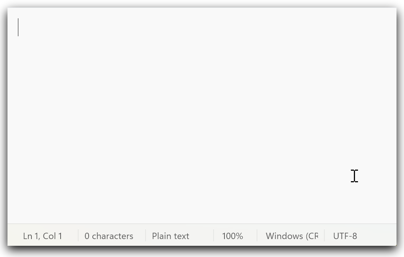Place cursor at the blinking text caret

tap(18, 27)
